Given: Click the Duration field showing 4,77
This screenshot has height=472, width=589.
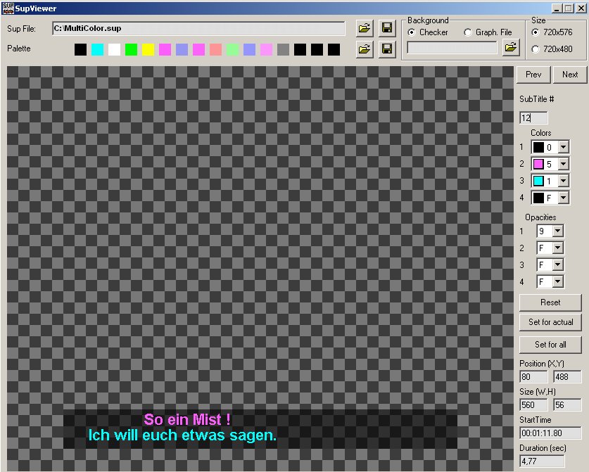Looking at the screenshot, I should point(542,461).
